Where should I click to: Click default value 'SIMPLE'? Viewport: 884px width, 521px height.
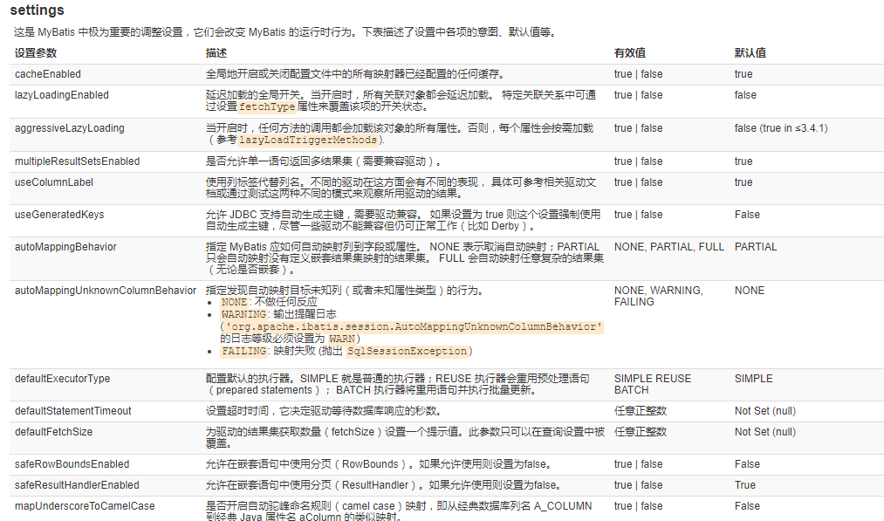point(753,379)
